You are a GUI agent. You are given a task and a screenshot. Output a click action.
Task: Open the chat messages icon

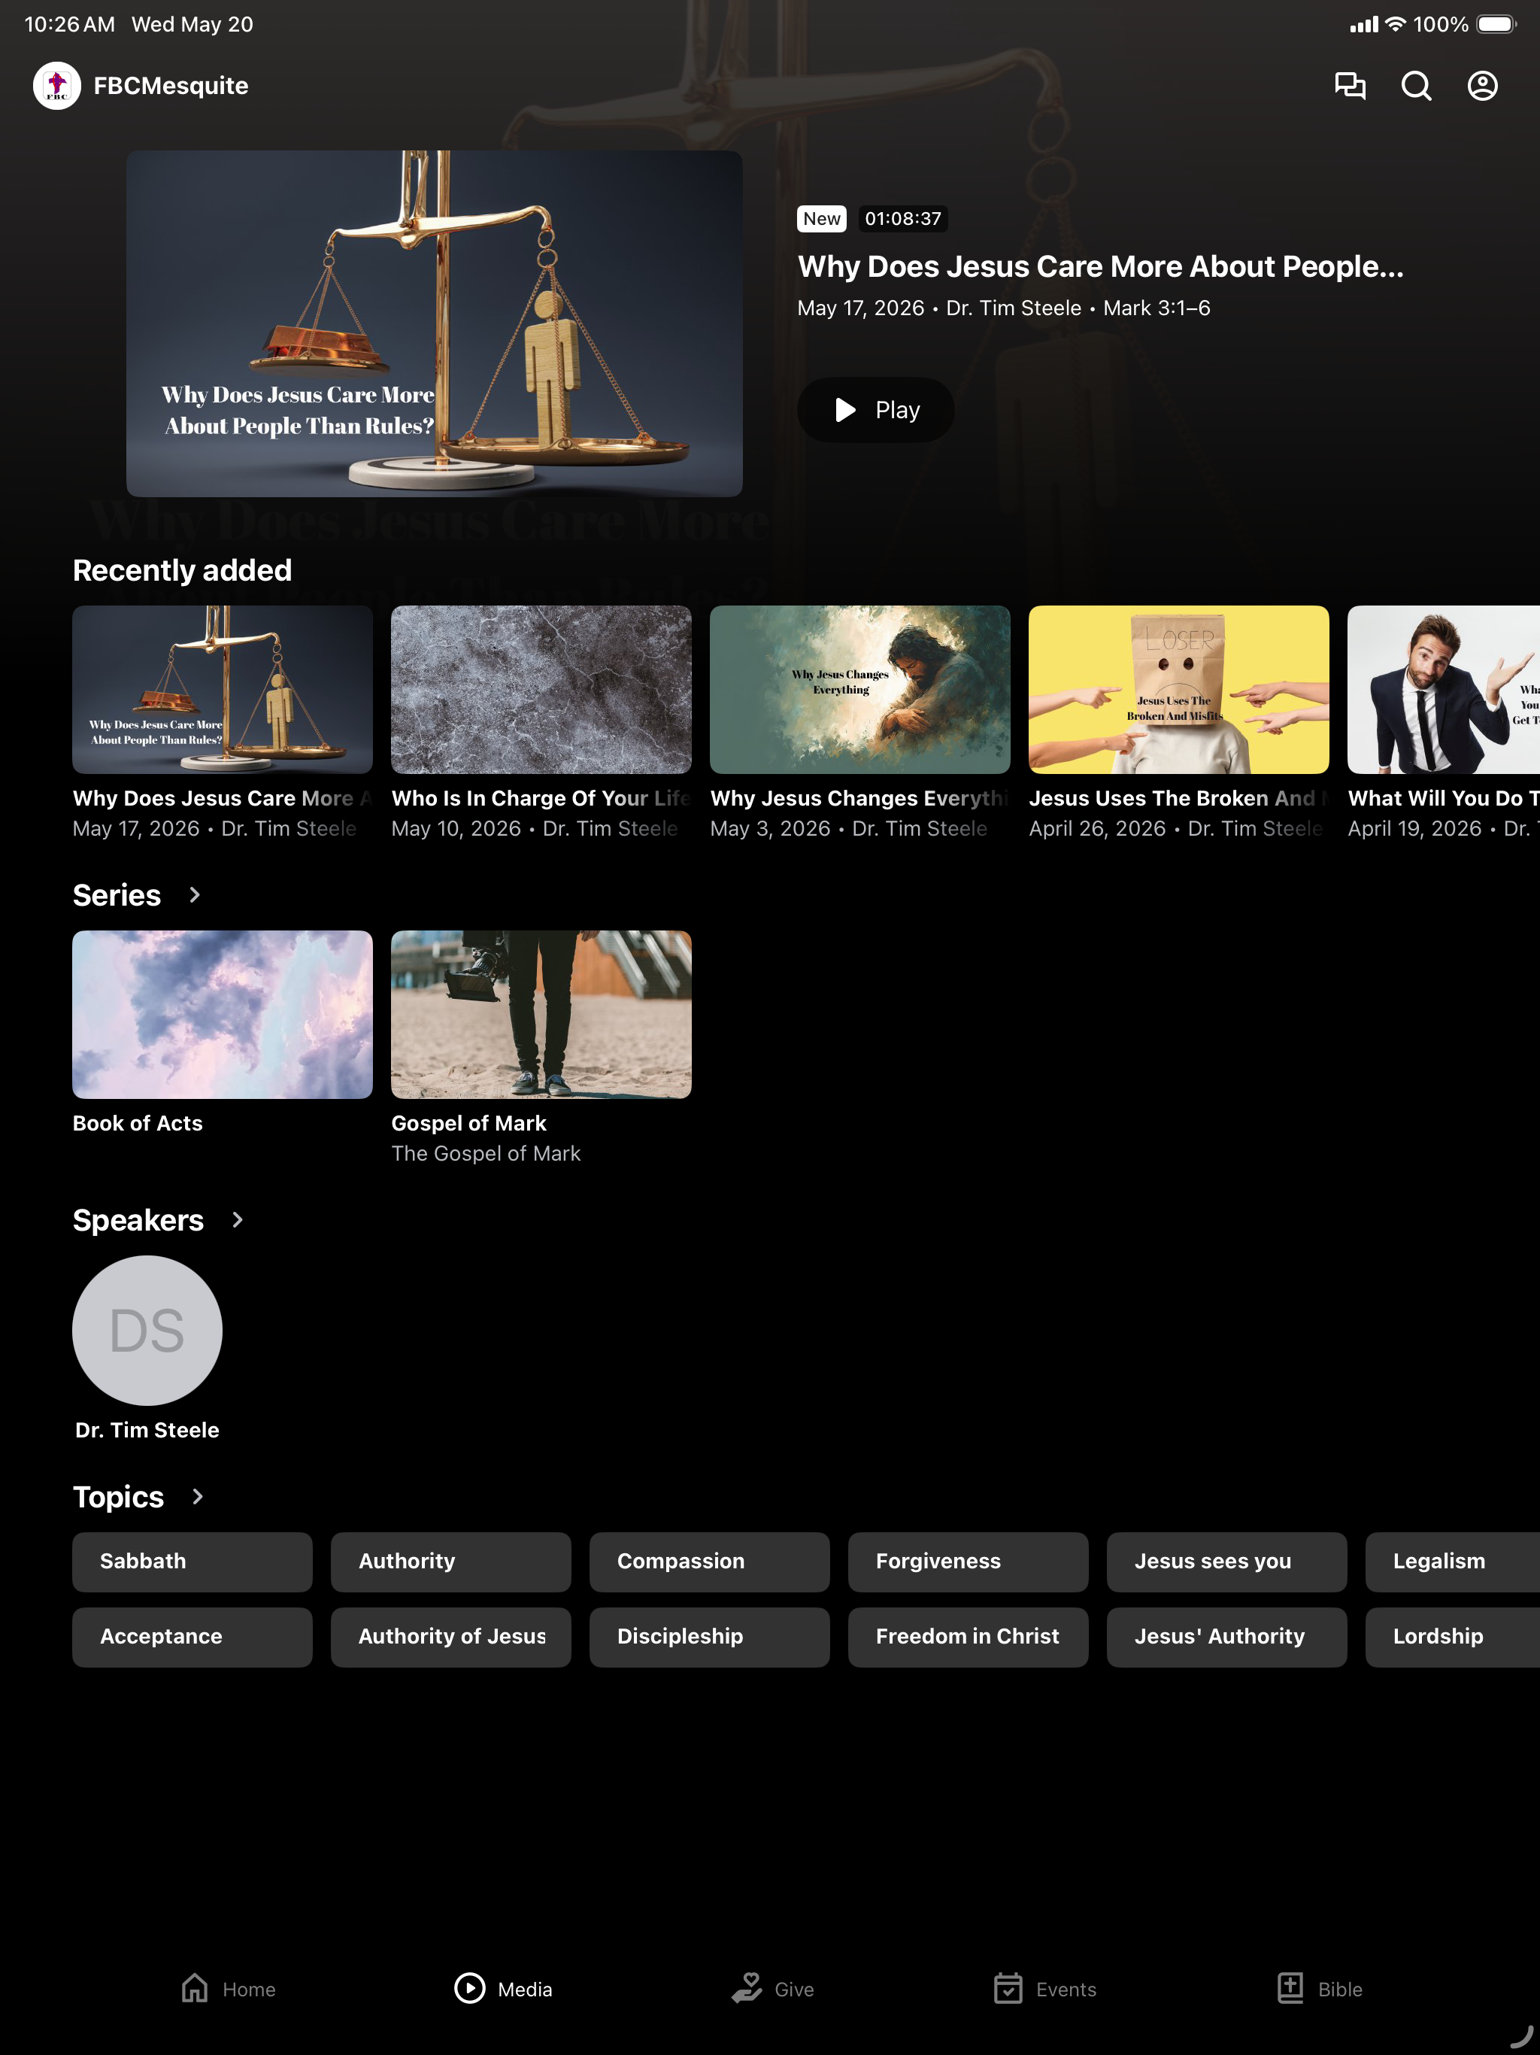click(1350, 86)
